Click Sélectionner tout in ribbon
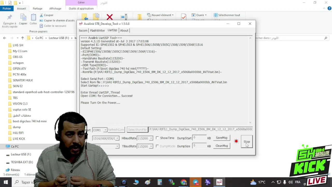This screenshot has height=187, width=332. tap(227, 15)
